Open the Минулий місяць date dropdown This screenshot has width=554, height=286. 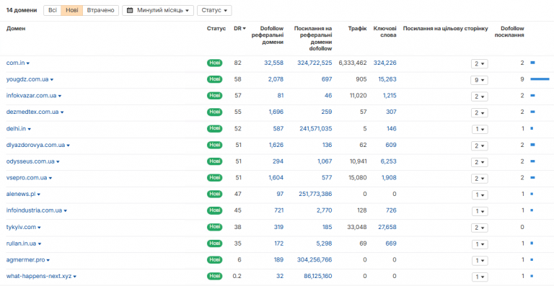pos(158,10)
